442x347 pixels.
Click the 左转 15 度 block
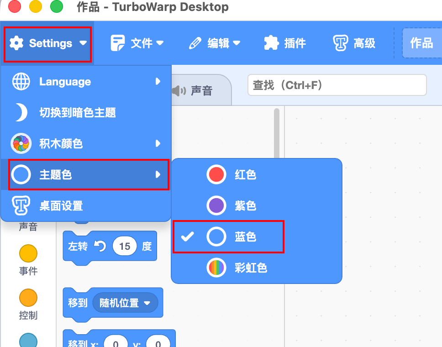(x=110, y=248)
